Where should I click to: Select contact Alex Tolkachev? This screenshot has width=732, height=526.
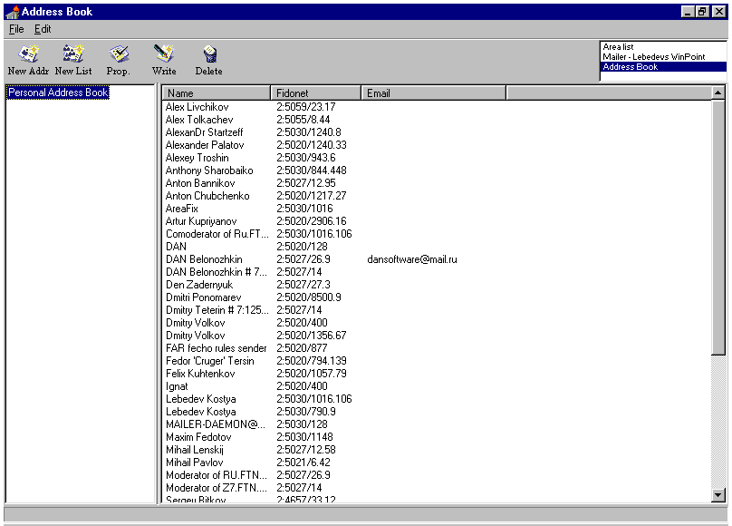click(x=199, y=120)
